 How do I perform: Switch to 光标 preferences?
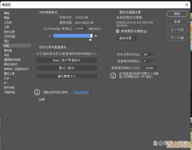6,55
